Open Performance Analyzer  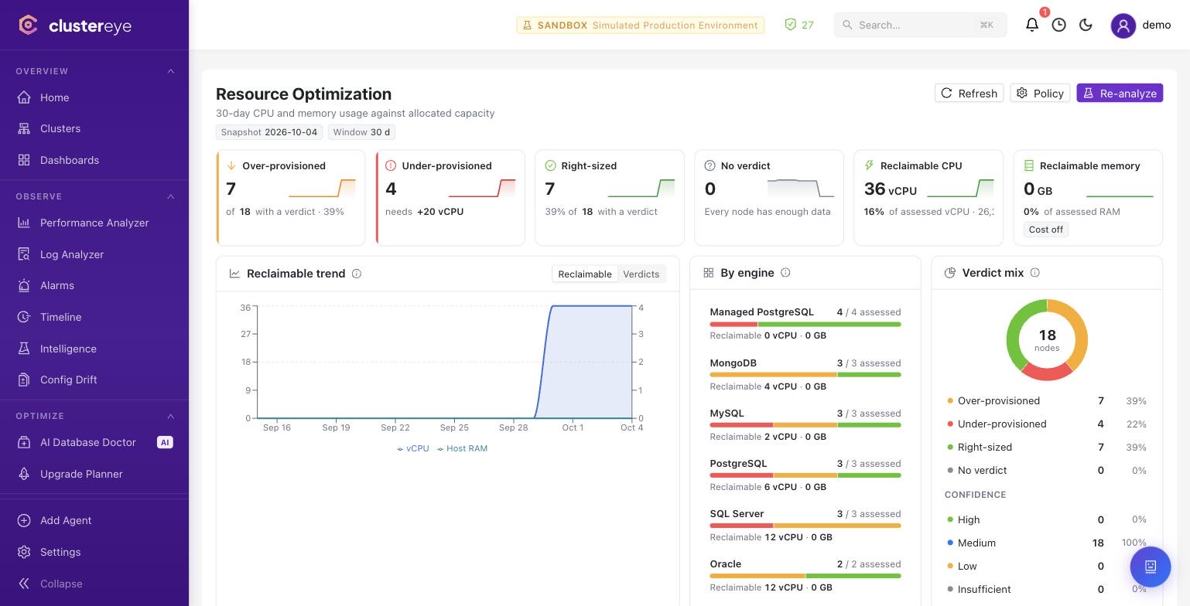tap(94, 223)
